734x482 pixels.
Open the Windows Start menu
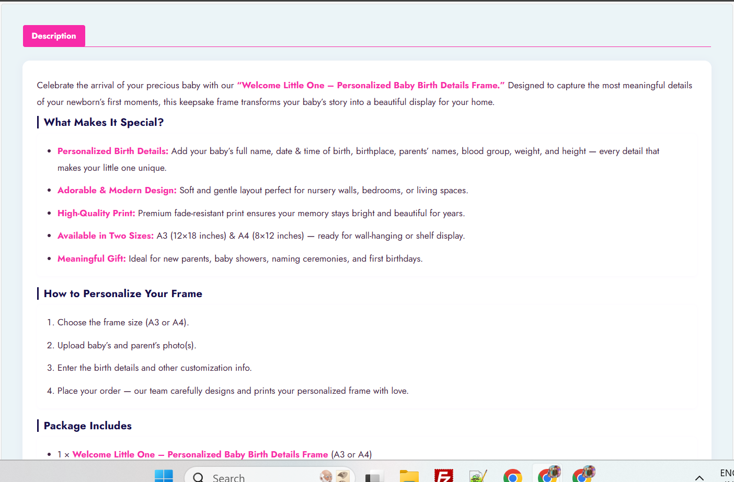[x=164, y=476]
